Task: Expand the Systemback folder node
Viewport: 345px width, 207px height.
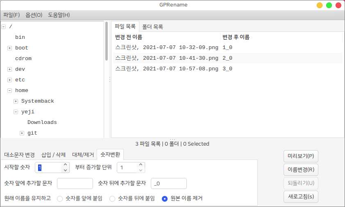Action: click(16, 101)
